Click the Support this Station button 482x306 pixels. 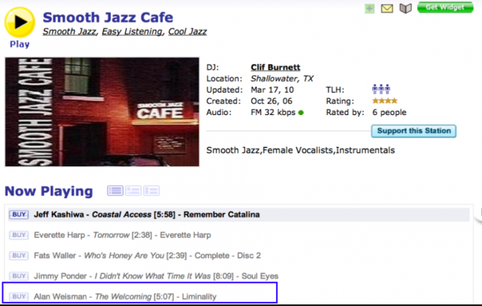413,131
